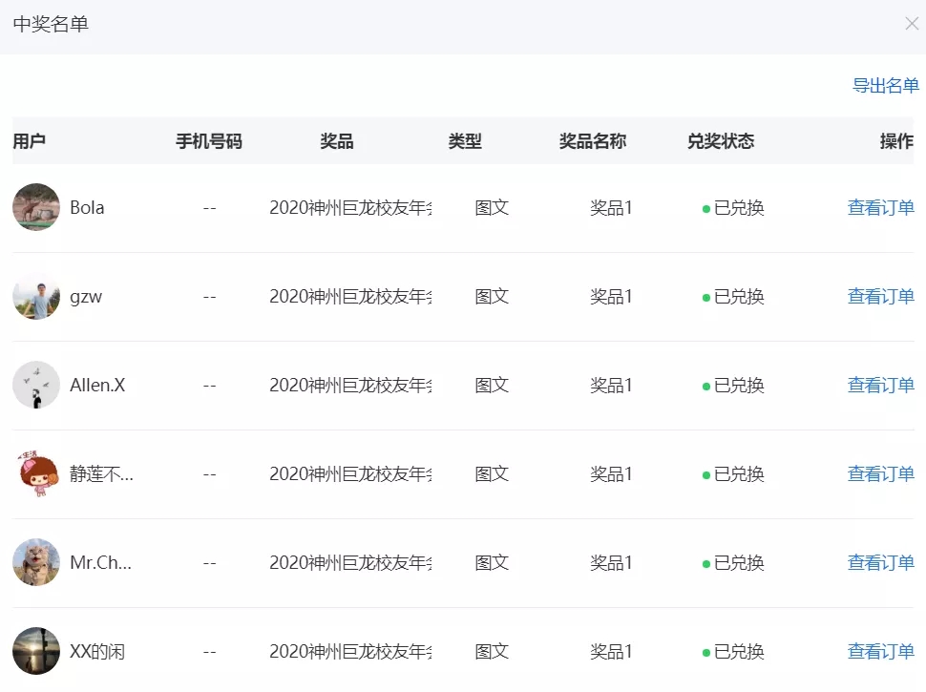926x692 pixels.
Task: Open 查看订单 in the Mr.Ch row
Action: pyautogui.click(x=880, y=562)
